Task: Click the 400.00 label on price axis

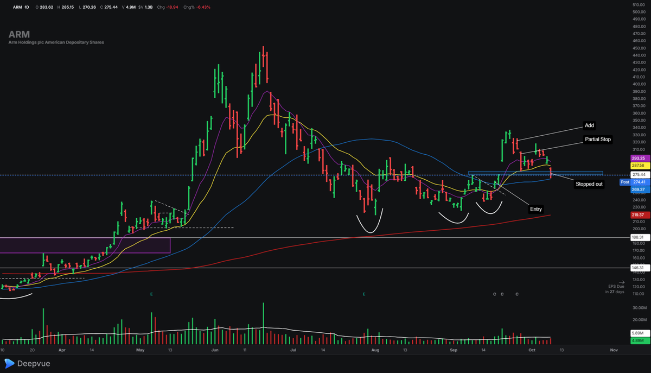Action: click(639, 84)
